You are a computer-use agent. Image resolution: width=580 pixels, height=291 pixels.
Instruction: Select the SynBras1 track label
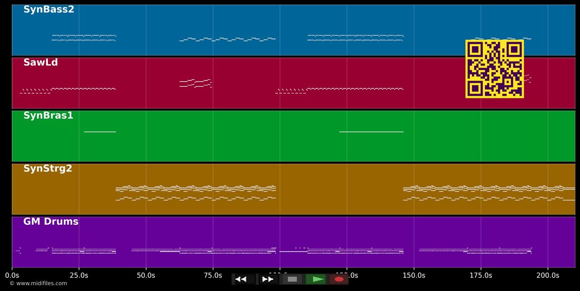[49, 116]
